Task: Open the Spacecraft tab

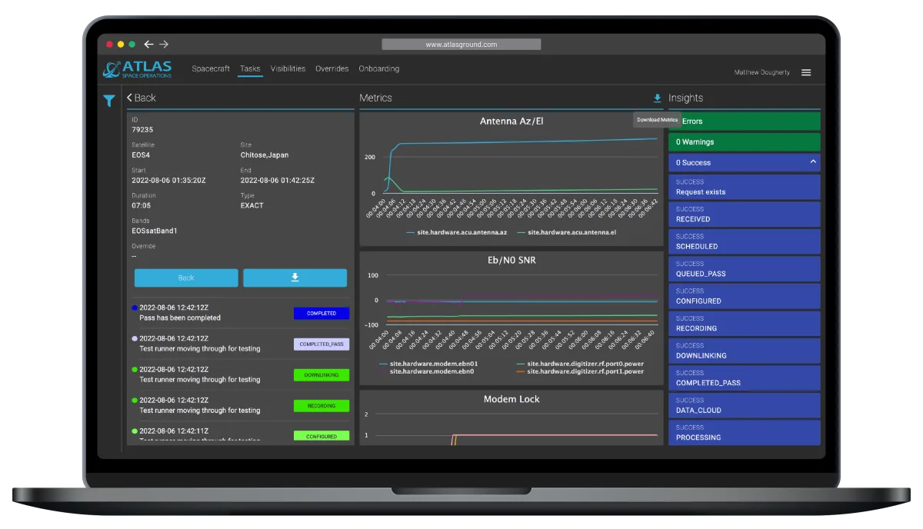Action: tap(211, 68)
